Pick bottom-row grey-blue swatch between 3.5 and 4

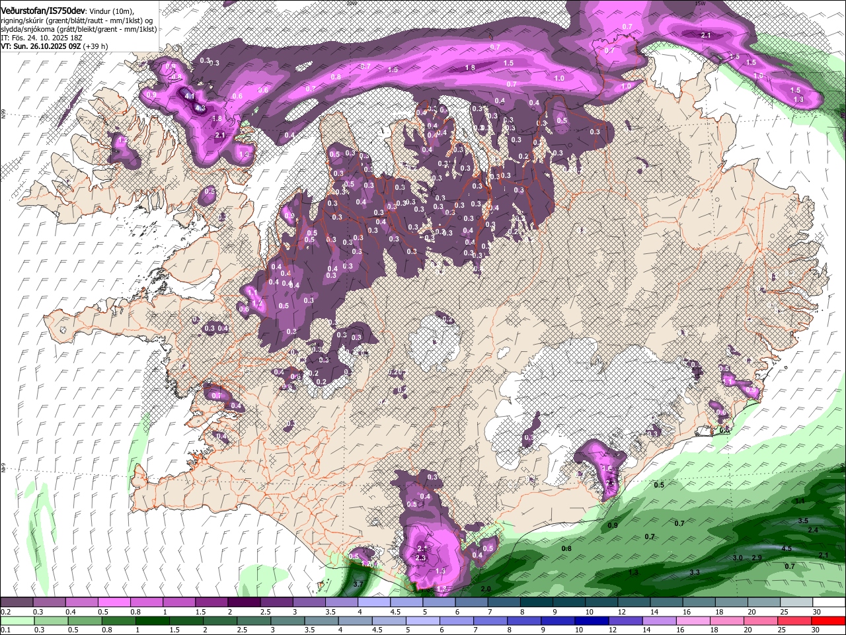click(x=321, y=620)
